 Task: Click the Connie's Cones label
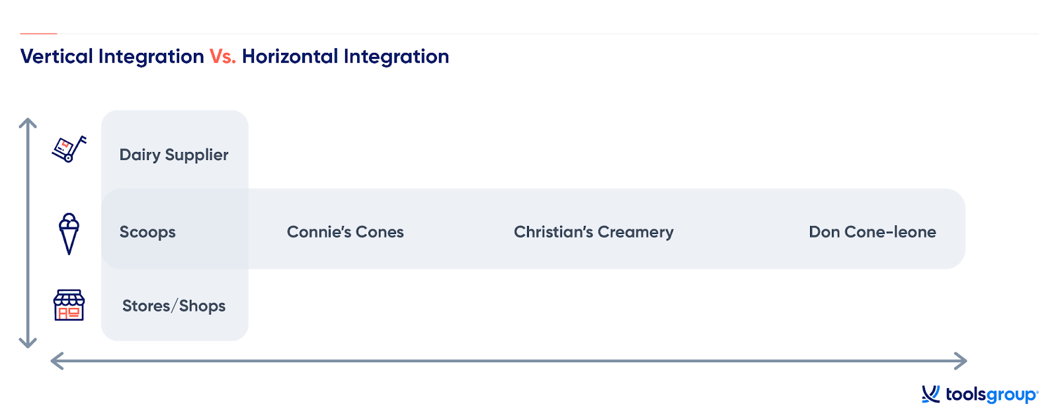click(345, 232)
